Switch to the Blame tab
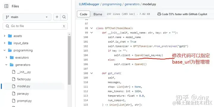 [x=98, y=14]
